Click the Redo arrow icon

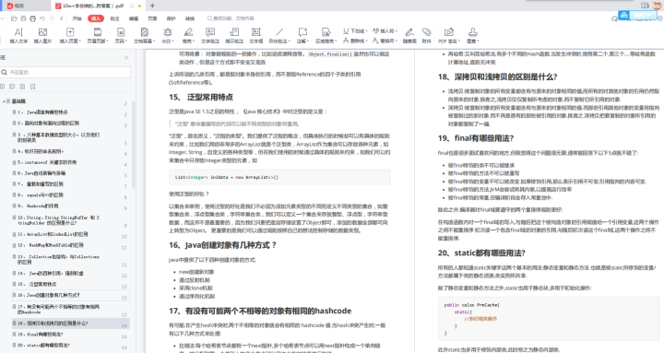click(52, 18)
